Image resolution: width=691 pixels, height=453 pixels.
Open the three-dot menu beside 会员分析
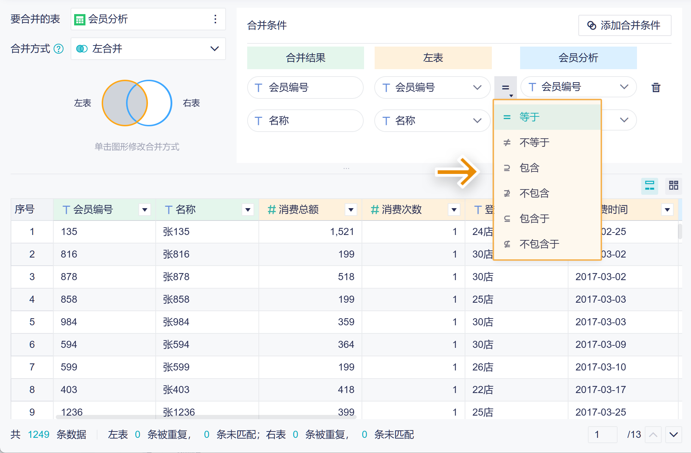[215, 19]
